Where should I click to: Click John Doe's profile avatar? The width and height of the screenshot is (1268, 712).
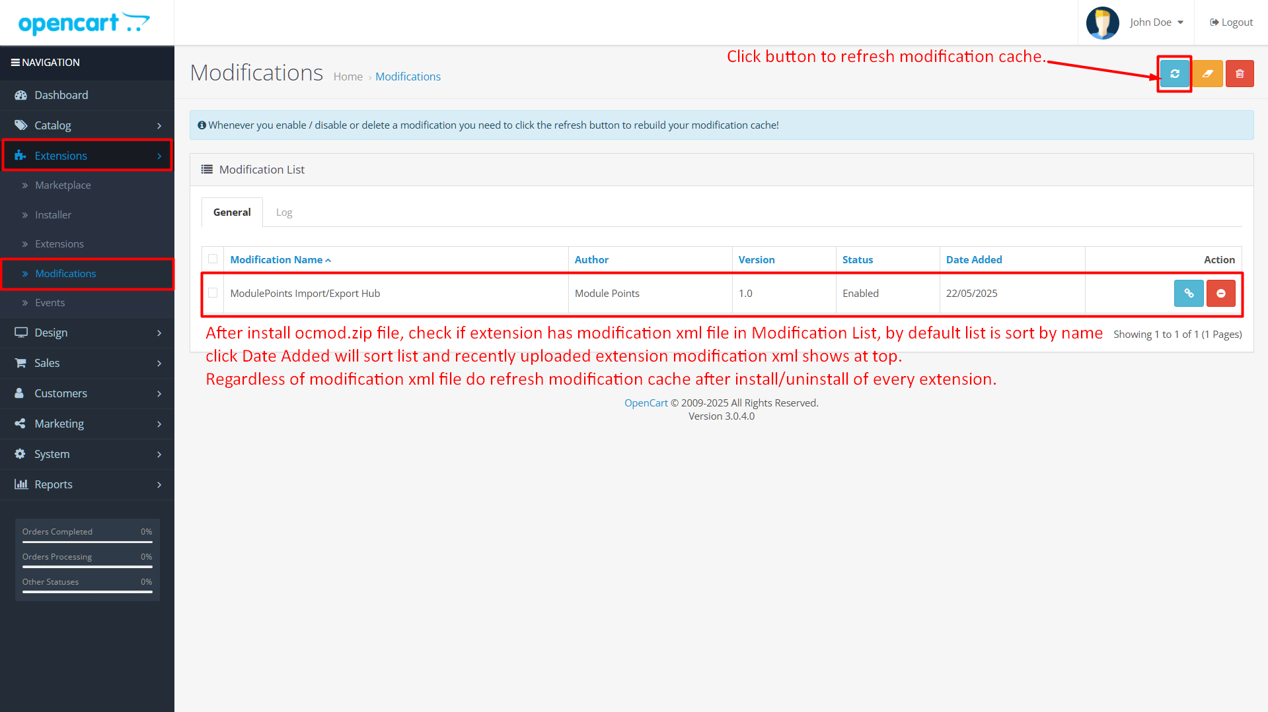pos(1102,22)
